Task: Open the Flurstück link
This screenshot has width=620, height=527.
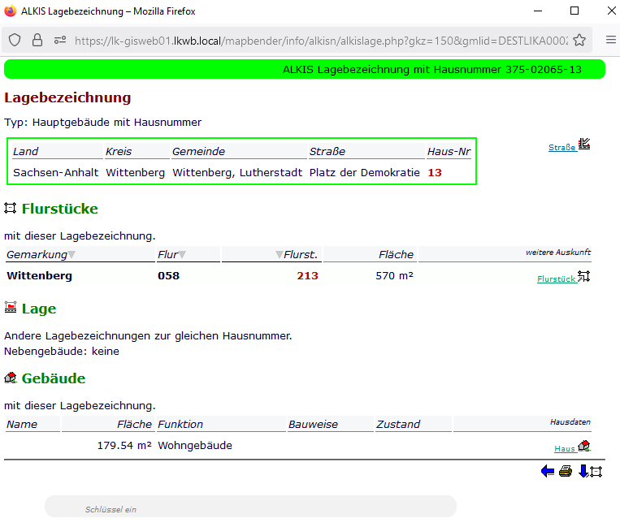Action: tap(557, 279)
